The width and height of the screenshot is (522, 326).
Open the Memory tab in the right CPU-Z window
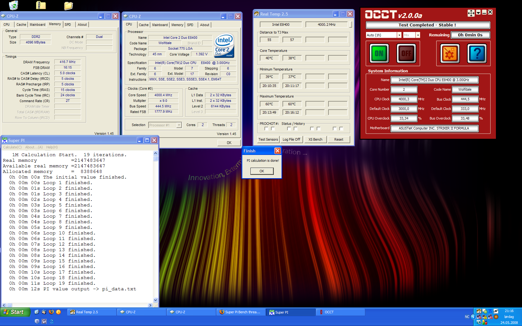[x=177, y=25]
